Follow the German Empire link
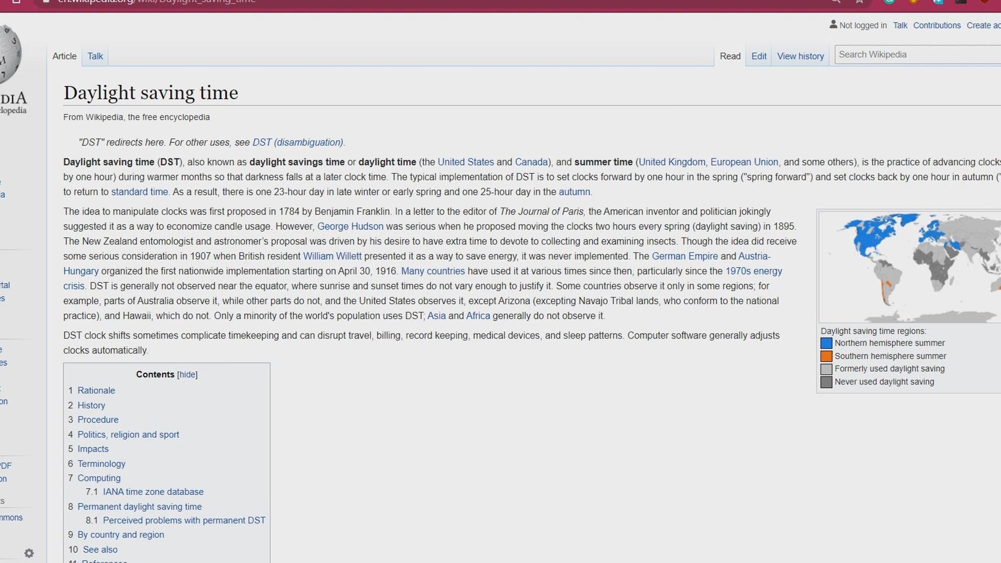1001x563 pixels. tap(685, 256)
